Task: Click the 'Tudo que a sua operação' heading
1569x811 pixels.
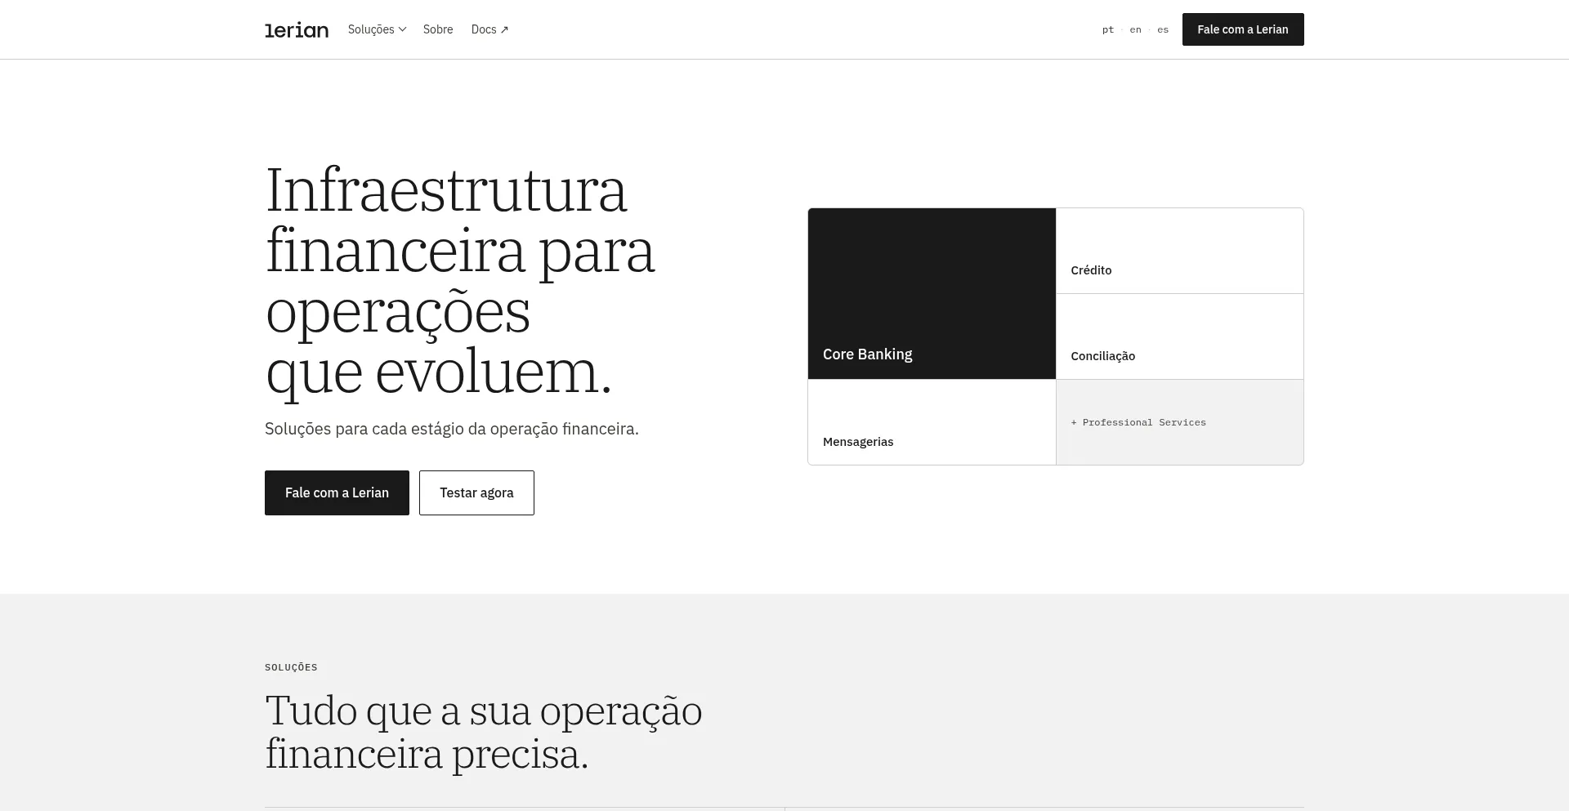Action: coord(484,733)
